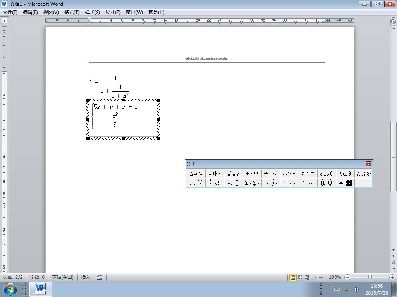Click the vertical scrollbar down arrow
The width and height of the screenshot is (397, 297).
click(394, 250)
